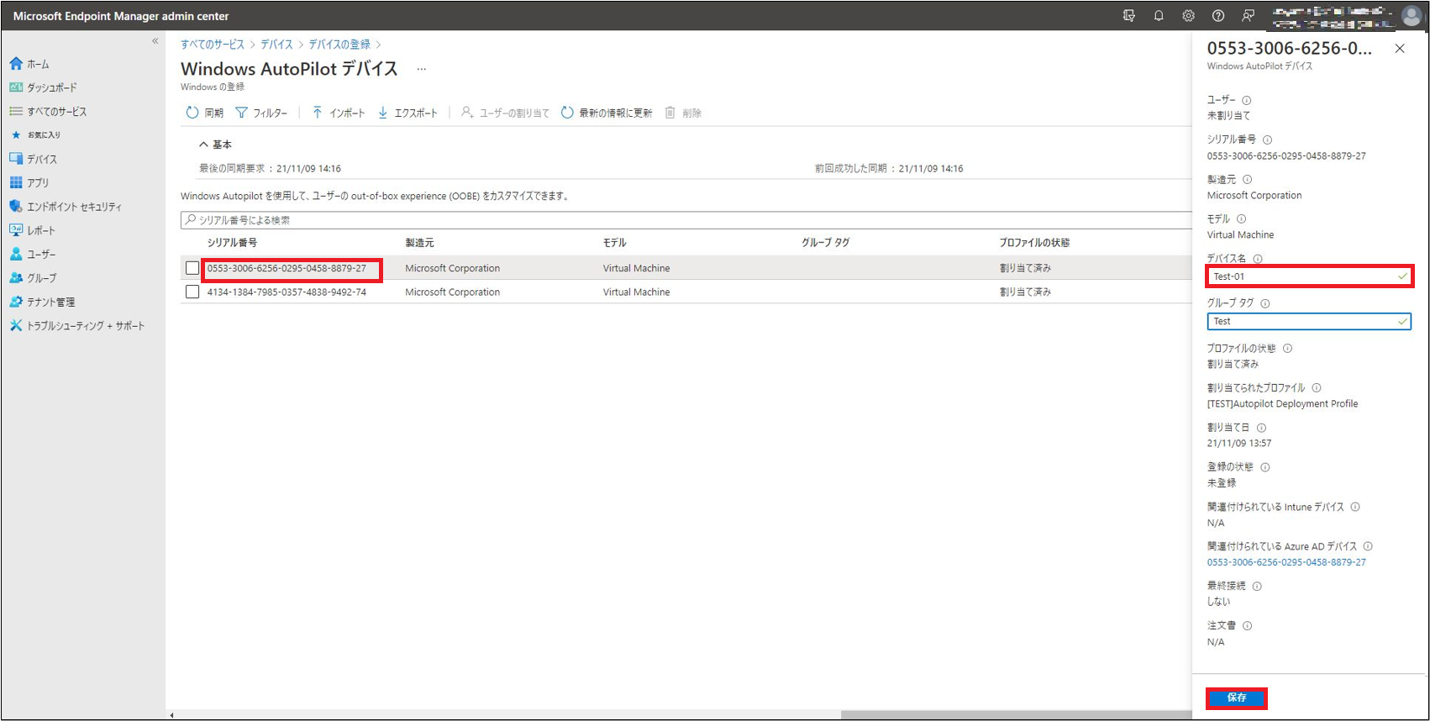Click the デバイス breadcrumb link
This screenshot has width=1430, height=721.
[276, 45]
